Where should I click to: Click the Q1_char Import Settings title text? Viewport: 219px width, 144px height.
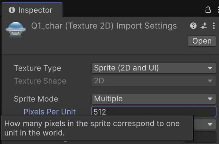[x=104, y=26]
